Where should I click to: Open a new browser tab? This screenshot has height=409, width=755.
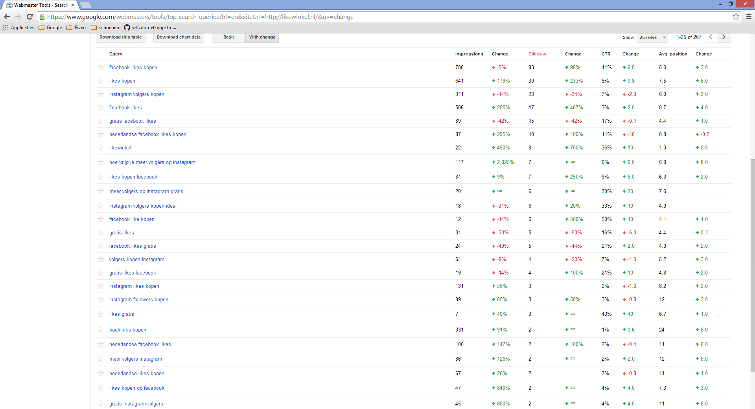(86, 5)
